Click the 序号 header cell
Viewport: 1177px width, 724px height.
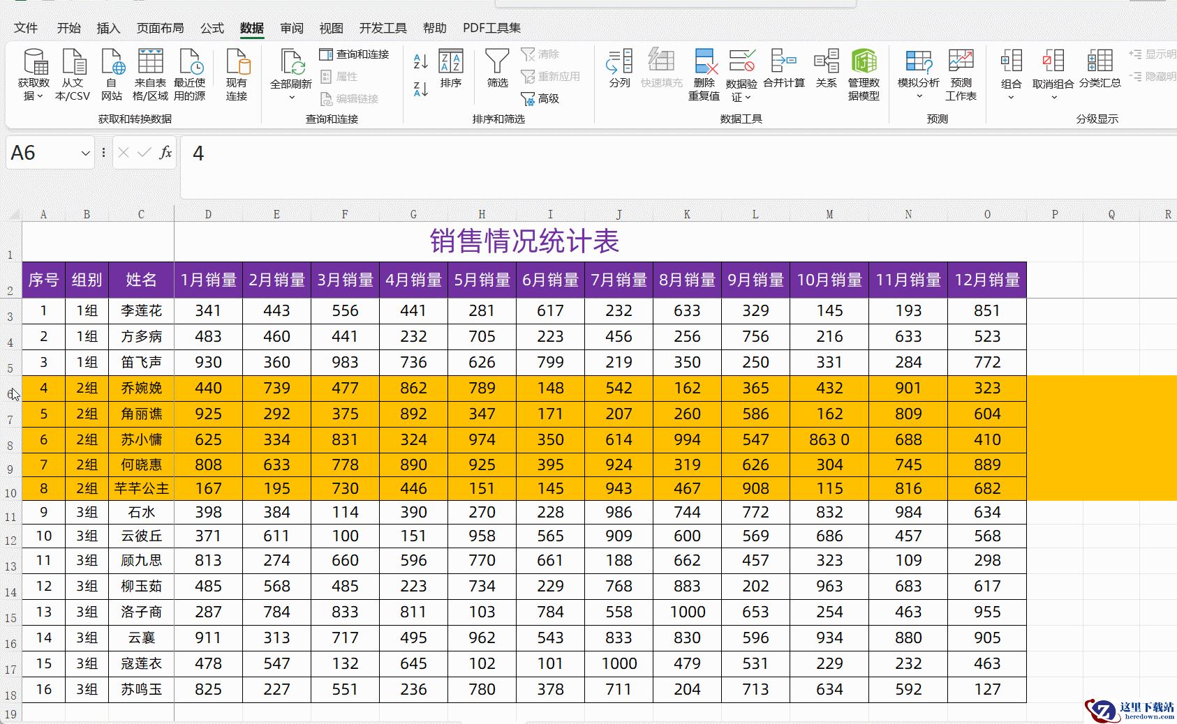pos(43,280)
